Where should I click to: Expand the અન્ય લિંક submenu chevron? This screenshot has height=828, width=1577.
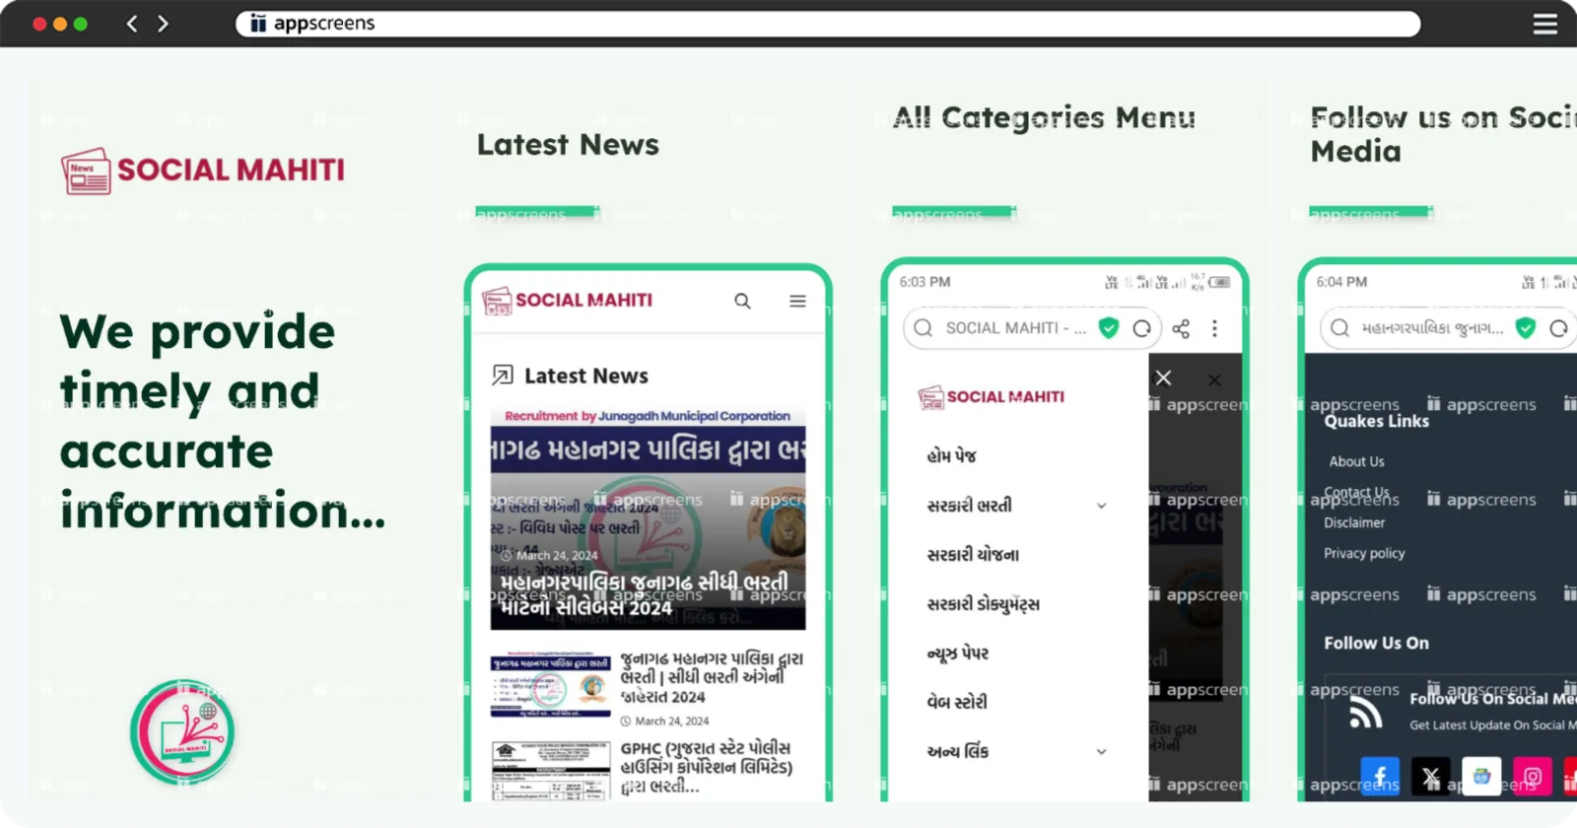[1101, 752]
